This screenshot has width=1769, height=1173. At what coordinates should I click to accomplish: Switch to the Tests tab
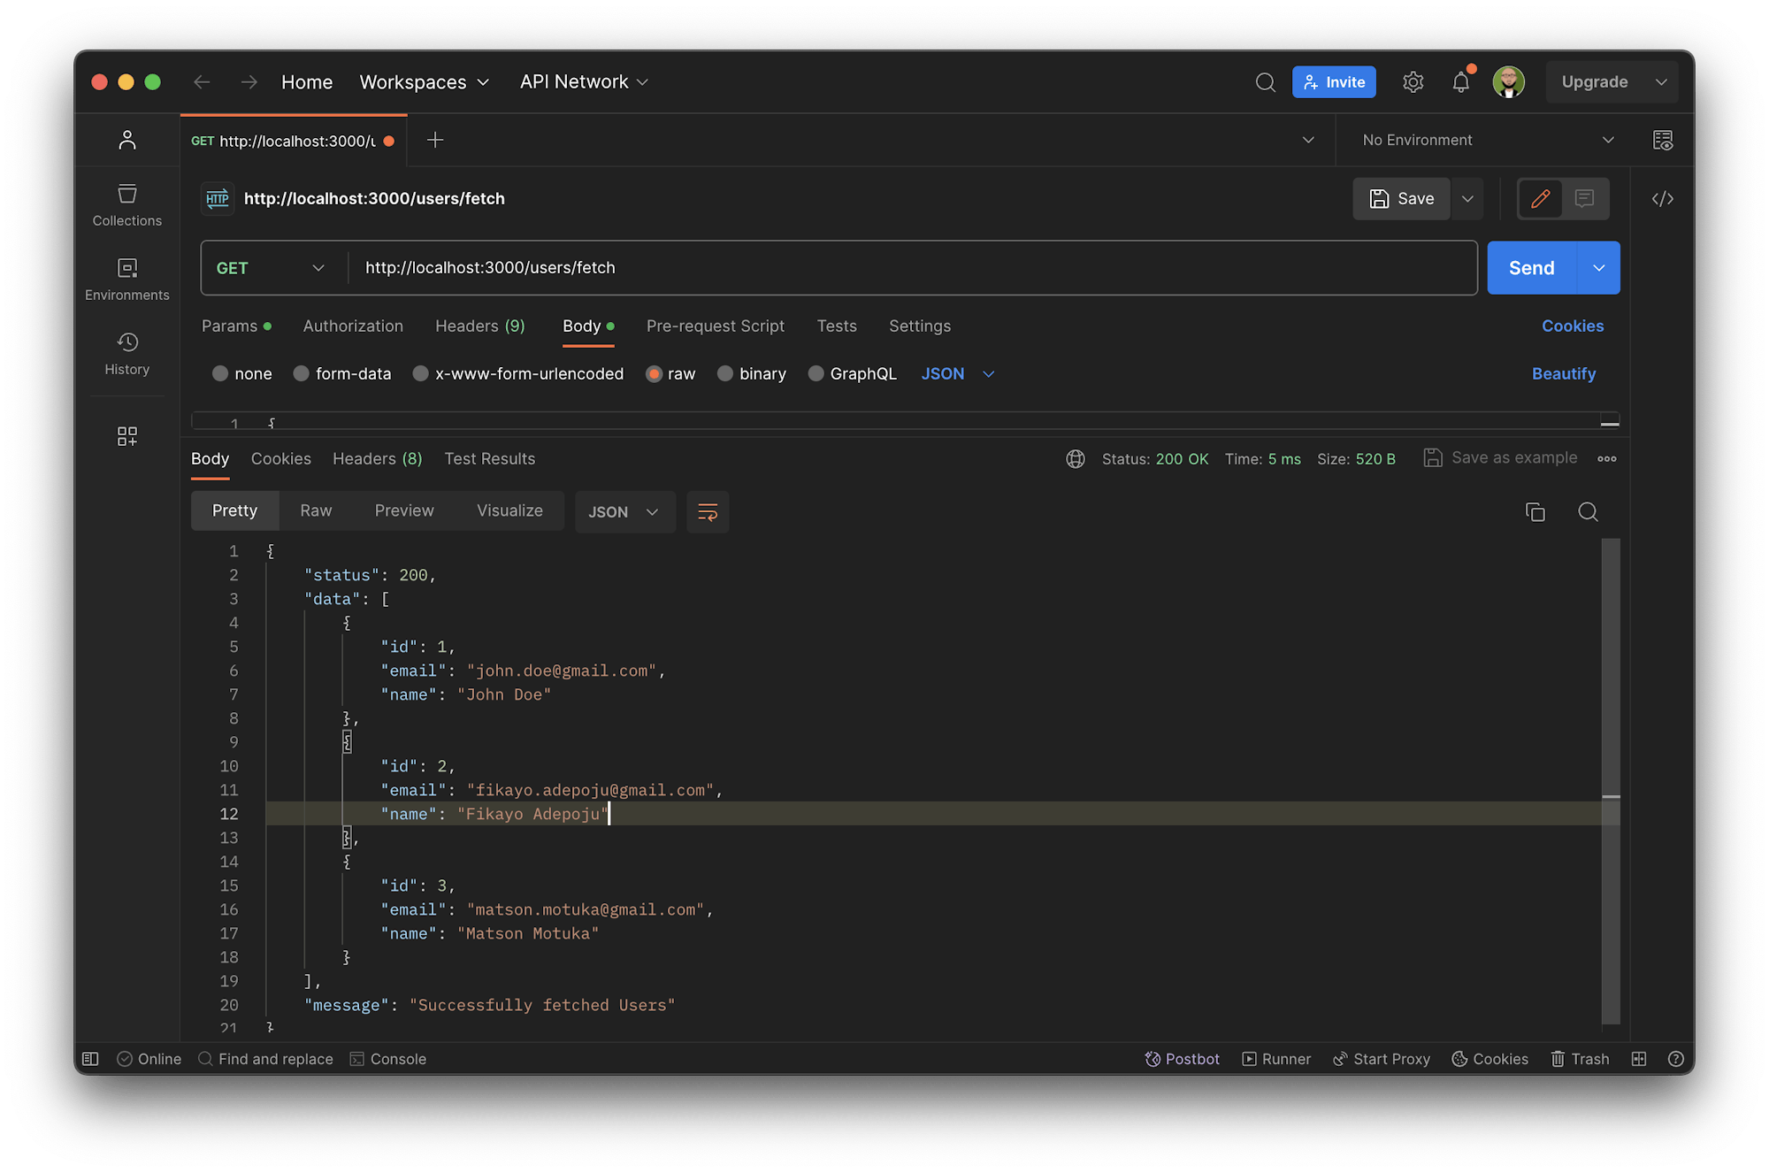point(836,326)
